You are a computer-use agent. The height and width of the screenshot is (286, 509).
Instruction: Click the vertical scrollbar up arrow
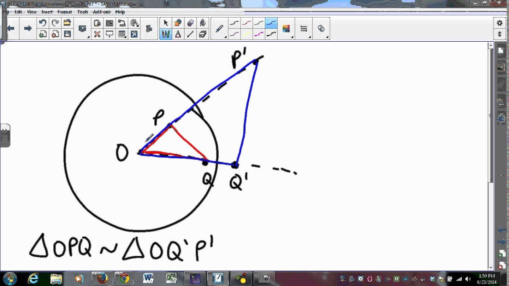pyautogui.click(x=491, y=46)
